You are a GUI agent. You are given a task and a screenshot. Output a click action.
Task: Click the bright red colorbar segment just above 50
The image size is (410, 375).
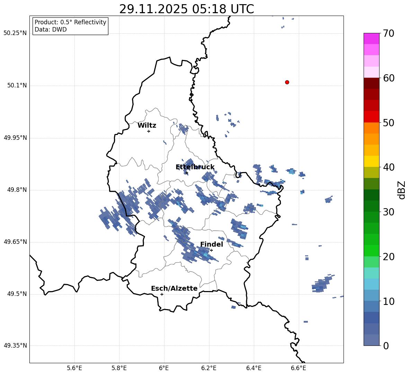coord(371,117)
